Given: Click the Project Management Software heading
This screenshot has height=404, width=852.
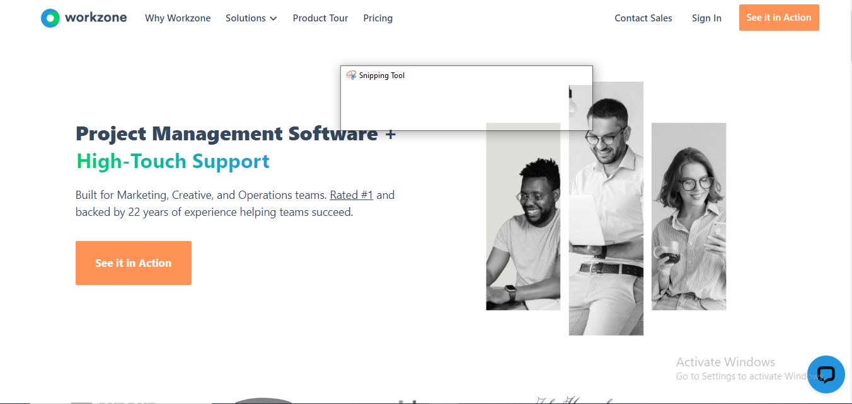Looking at the screenshot, I should tap(236, 133).
